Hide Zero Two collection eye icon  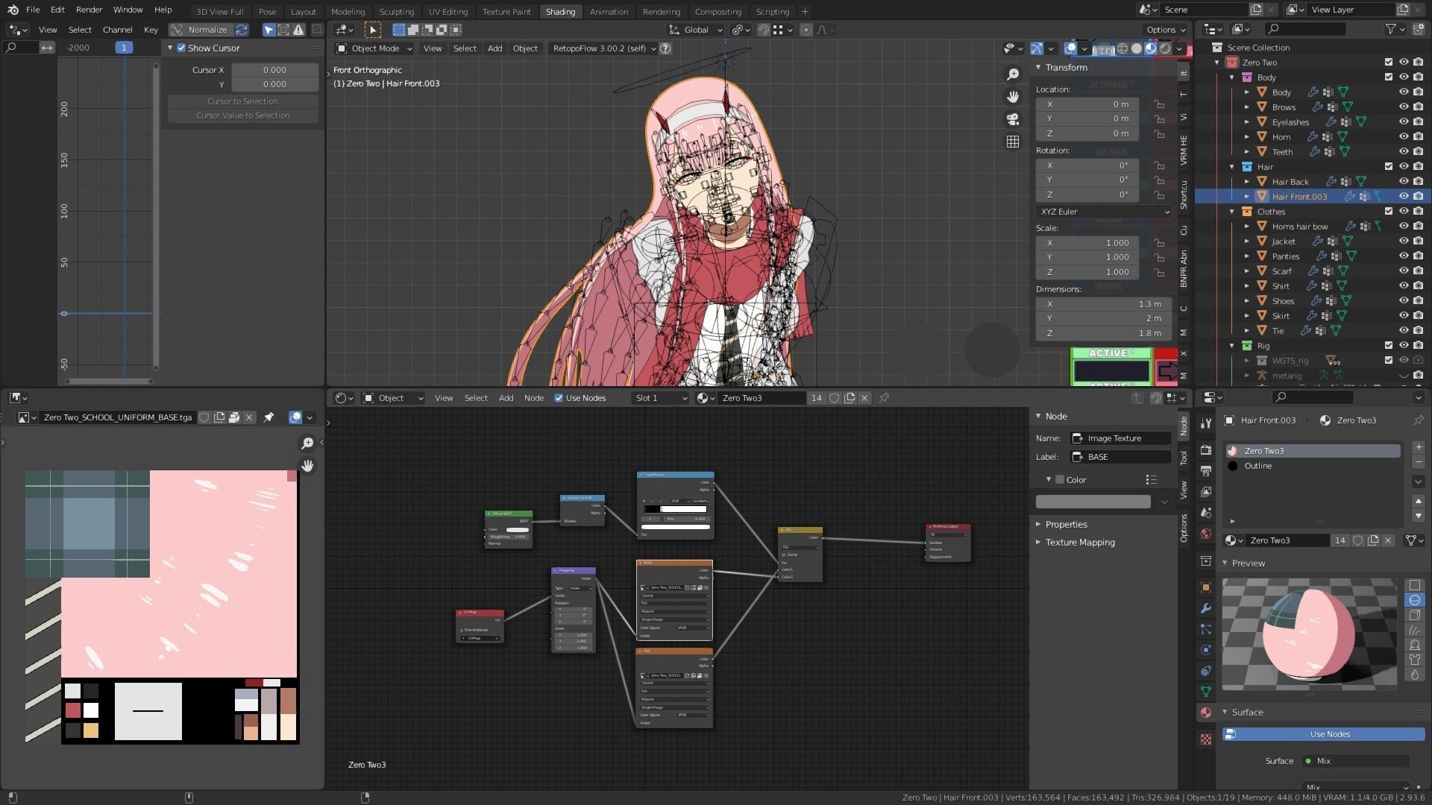[x=1403, y=62]
